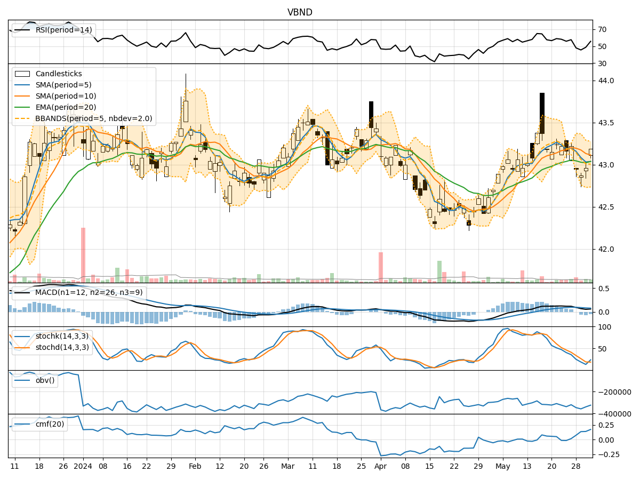Screen dimensions: 640x480
Task: Toggle the cmf(20) legend entry
Action: (x=23, y=425)
